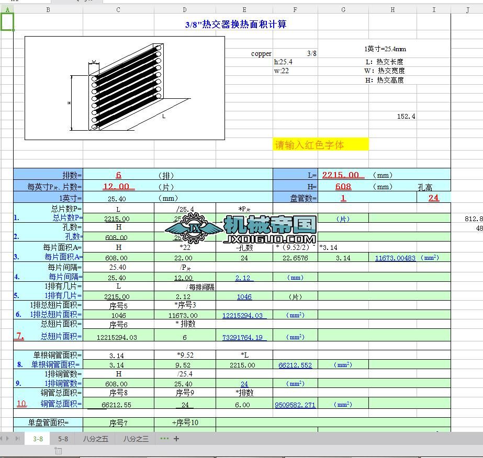Image resolution: width=483 pixels, height=458 pixels.
Task: Open the 八分之三 sheet tab
Action: [x=136, y=439]
